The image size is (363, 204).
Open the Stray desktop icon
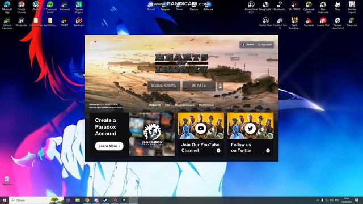click(x=337, y=6)
